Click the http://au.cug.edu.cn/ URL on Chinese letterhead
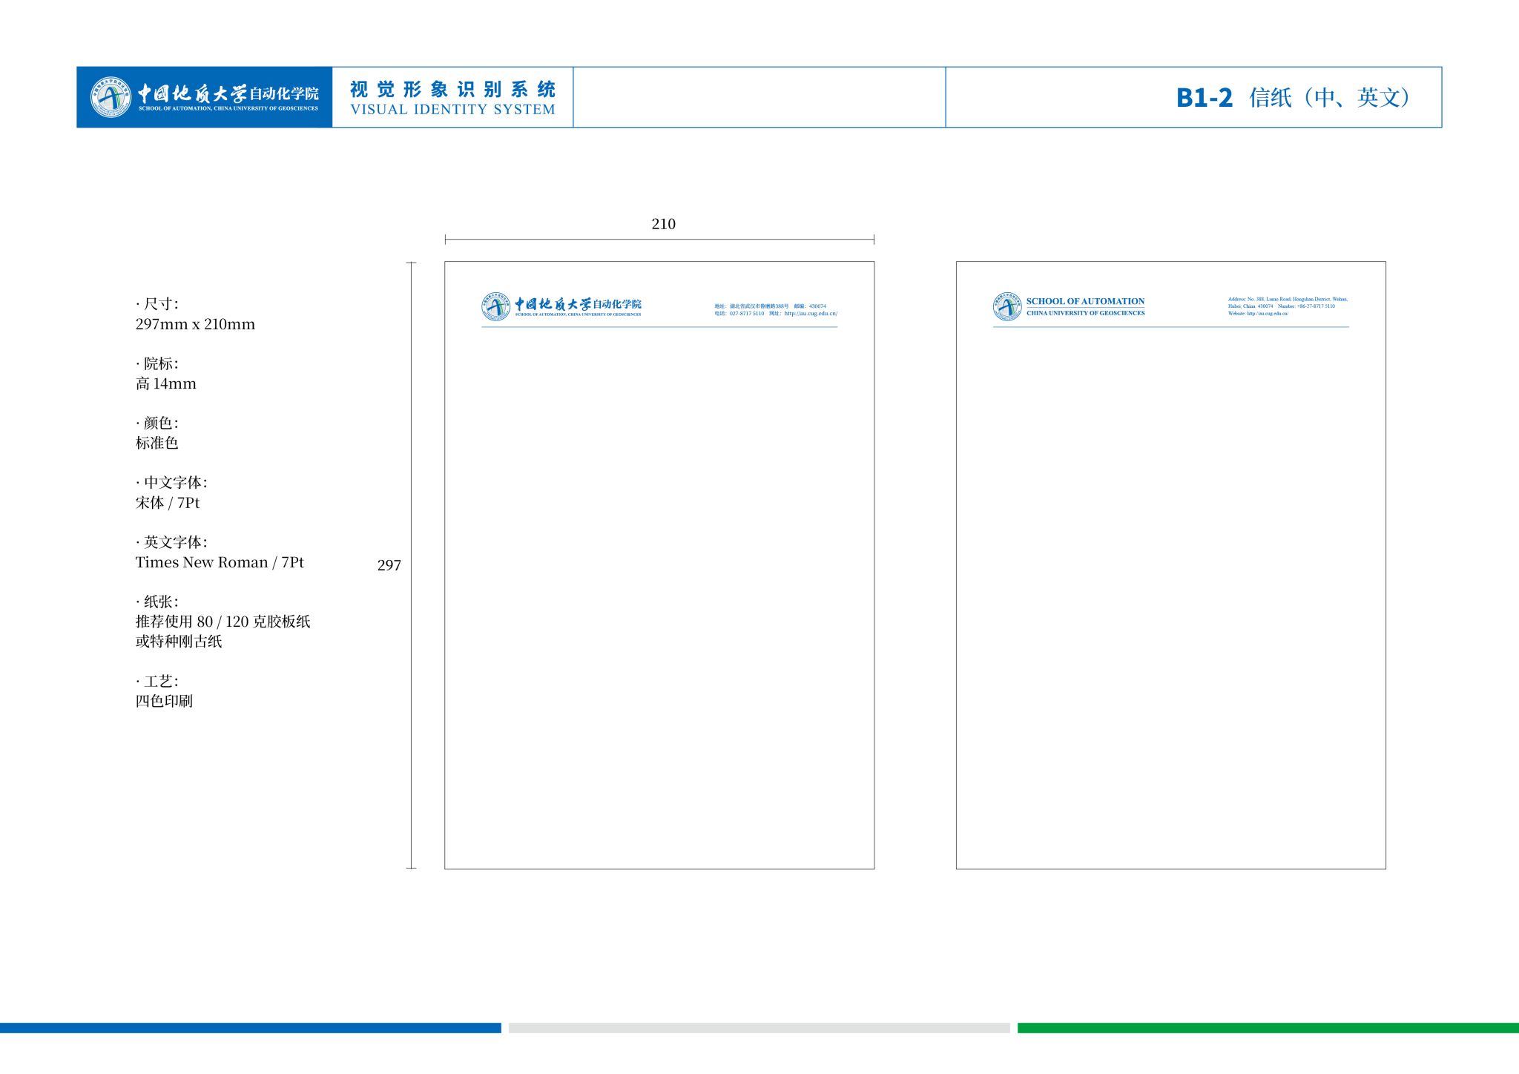 pos(811,314)
